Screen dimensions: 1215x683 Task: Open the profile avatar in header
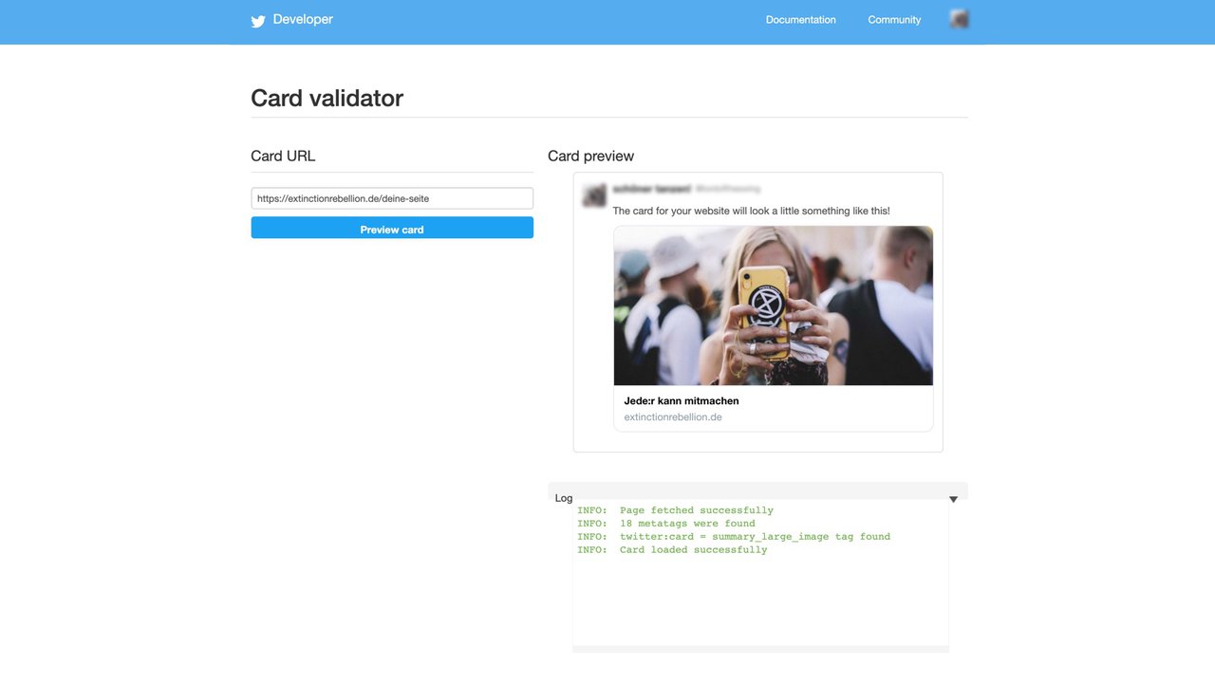959,19
